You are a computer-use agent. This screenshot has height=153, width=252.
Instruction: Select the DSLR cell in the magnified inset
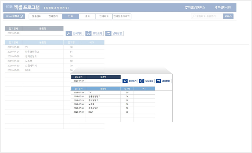click(x=103, y=112)
